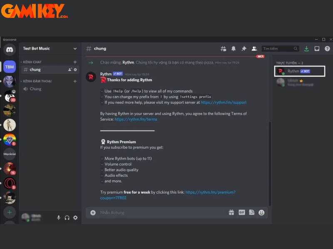Open the inbox icon

(x=317, y=49)
